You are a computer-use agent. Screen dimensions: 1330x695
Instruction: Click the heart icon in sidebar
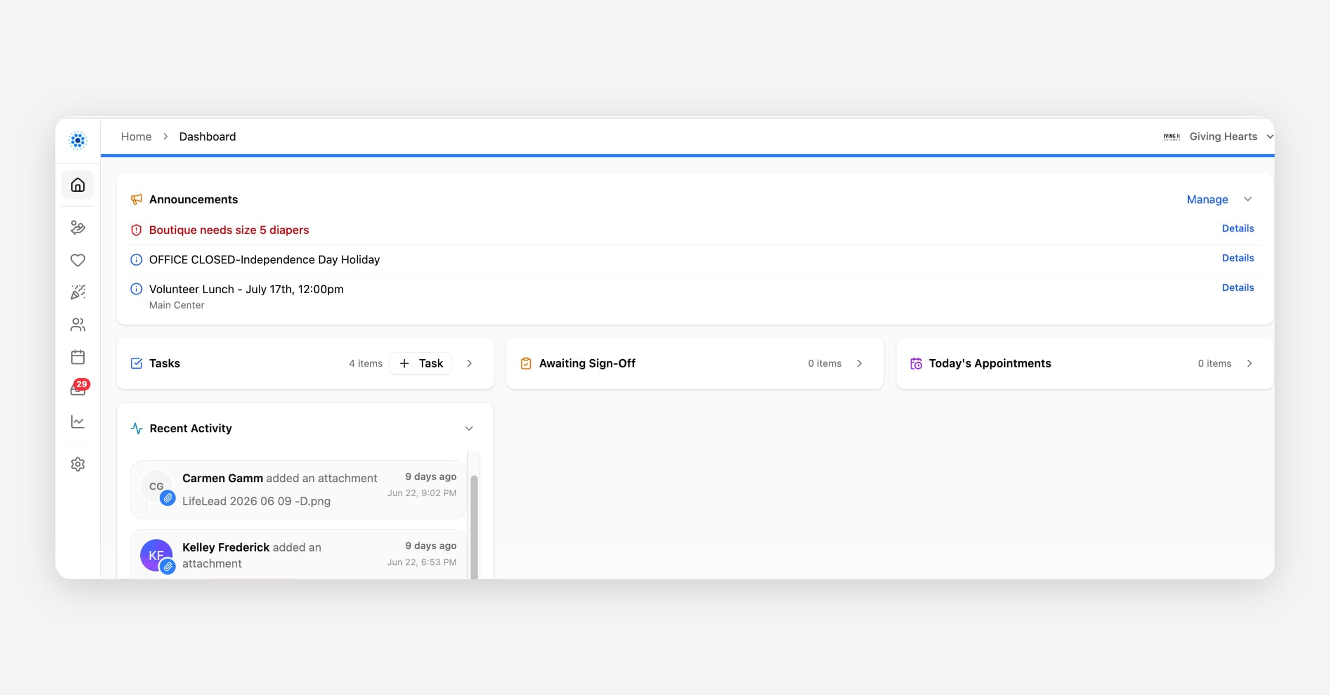[x=78, y=260]
